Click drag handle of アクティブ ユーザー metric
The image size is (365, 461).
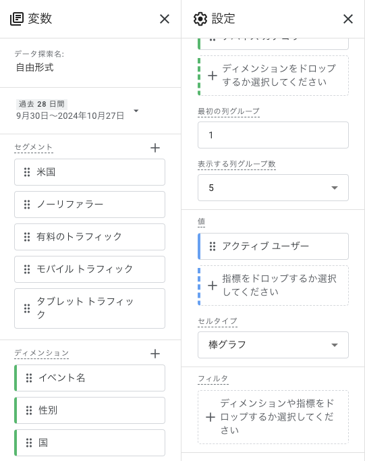[212, 246]
